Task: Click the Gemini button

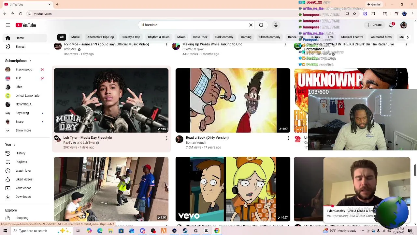Action: click(374, 5)
